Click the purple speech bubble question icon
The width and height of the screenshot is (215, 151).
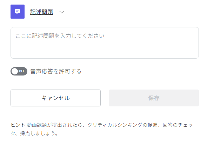(x=18, y=12)
